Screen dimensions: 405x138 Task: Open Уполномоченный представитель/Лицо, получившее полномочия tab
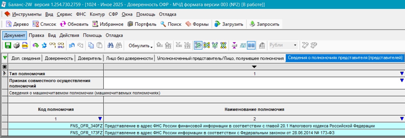click(220, 58)
